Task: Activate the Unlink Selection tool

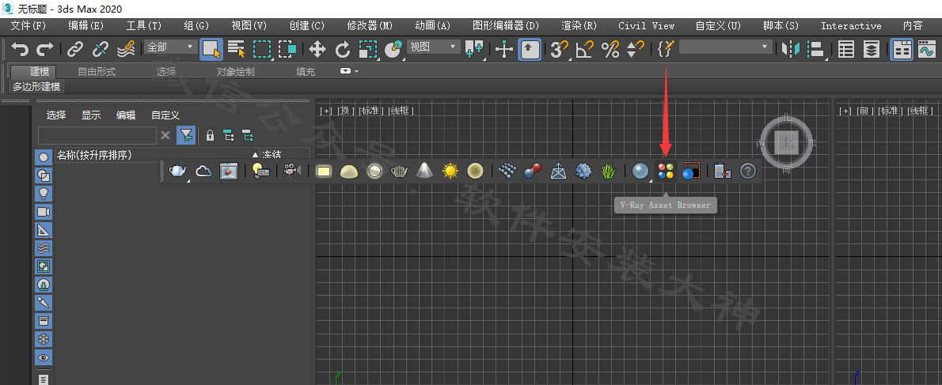Action: 100,49
